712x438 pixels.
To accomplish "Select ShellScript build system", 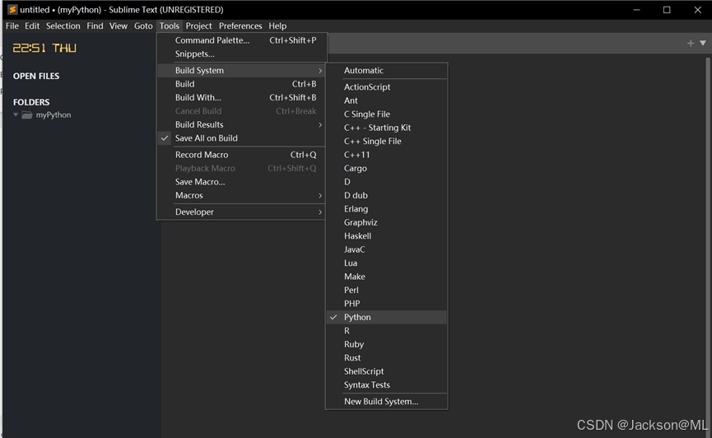I will tap(386, 371).
